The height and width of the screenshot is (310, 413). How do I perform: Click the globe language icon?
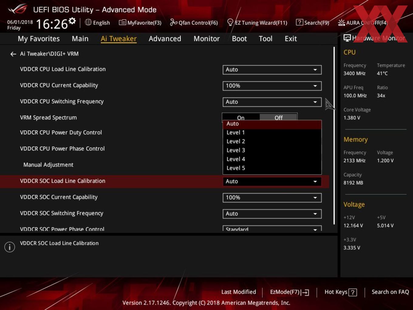tap(88, 22)
